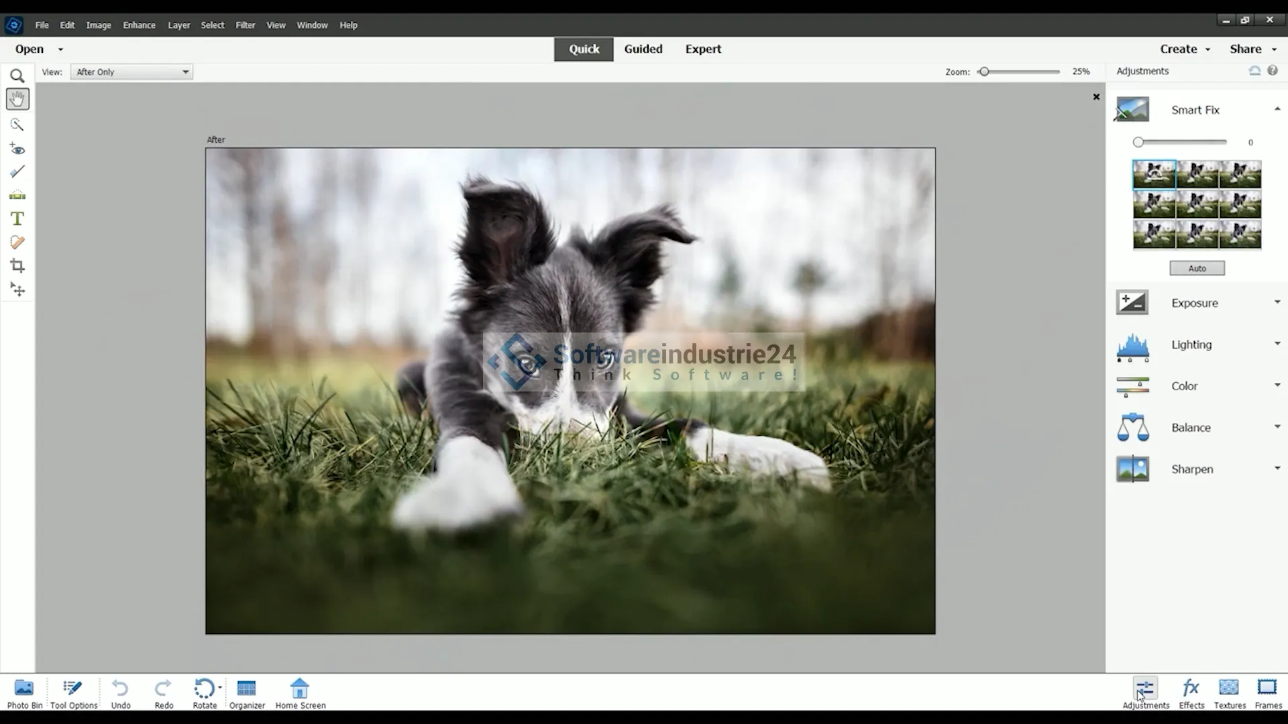
Task: Select the Red Eye Removal tool
Action: (17, 149)
